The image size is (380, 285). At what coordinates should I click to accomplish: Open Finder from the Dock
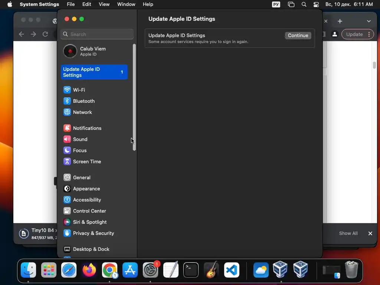28,270
